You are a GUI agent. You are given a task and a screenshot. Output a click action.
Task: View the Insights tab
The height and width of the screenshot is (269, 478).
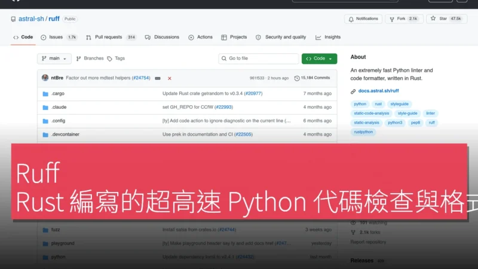coord(328,37)
